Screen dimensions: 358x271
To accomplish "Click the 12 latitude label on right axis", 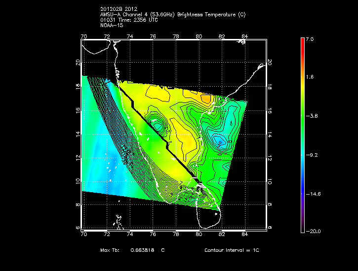I will coord(270,157).
